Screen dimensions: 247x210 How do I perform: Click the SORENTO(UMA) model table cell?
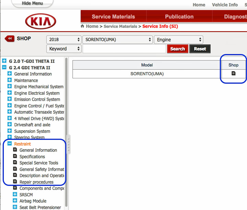[147, 74]
